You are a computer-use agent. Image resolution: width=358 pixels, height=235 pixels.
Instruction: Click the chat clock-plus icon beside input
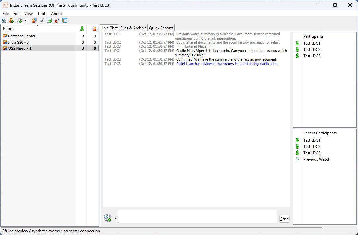tap(108, 218)
